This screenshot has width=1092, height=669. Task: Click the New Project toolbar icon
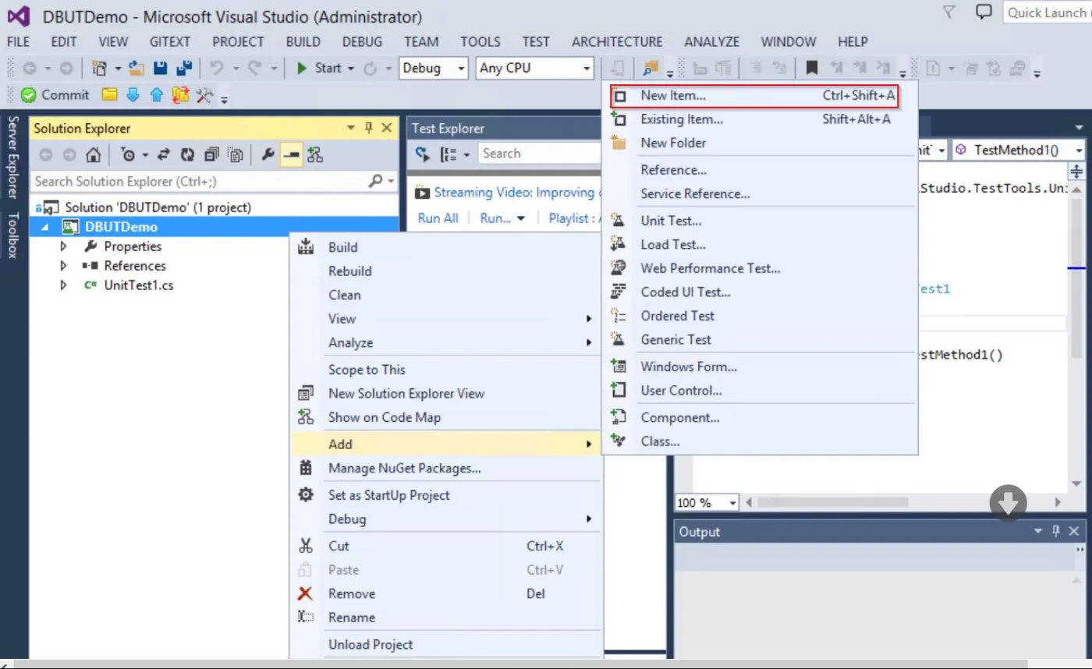tap(99, 69)
